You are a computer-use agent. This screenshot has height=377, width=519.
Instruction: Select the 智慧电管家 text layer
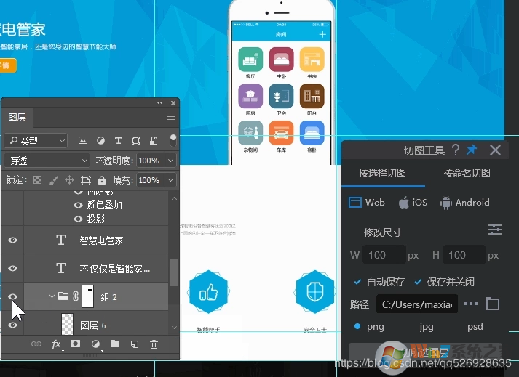coord(96,240)
